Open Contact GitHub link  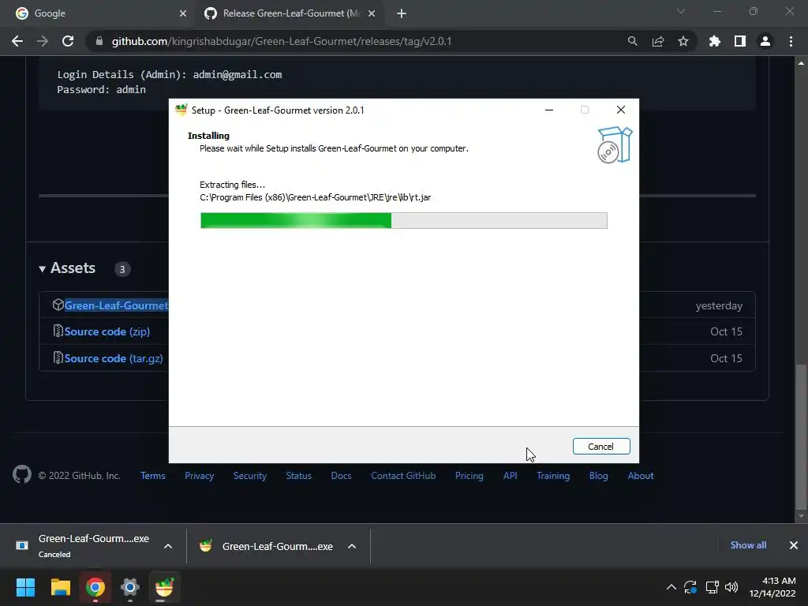(403, 476)
